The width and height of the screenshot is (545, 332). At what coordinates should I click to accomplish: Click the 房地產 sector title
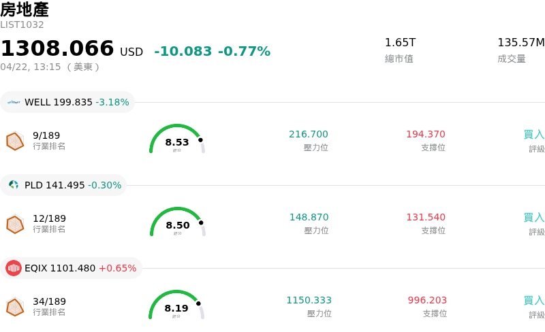click(x=25, y=10)
